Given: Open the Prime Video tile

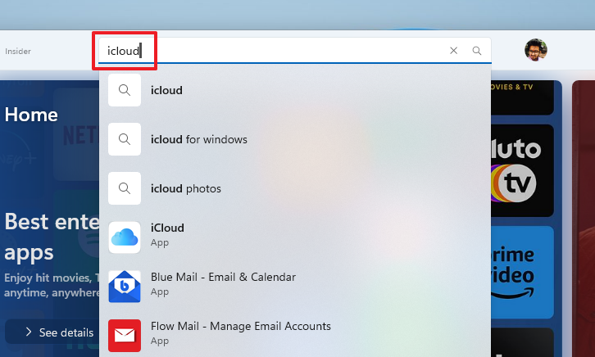Looking at the screenshot, I should [522, 272].
